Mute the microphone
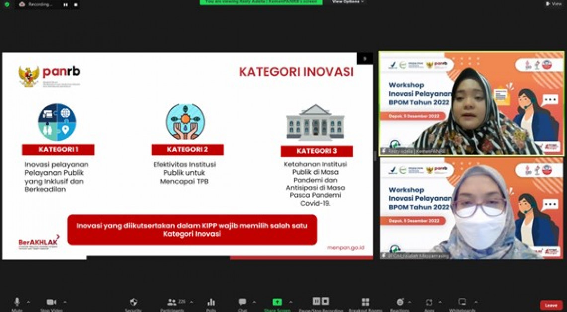 17,302
